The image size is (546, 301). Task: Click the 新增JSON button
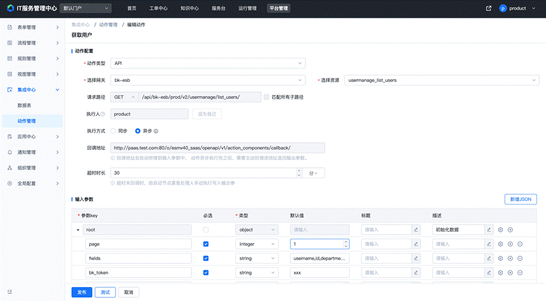[x=521, y=199]
